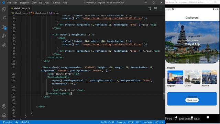Tap the Recents label in emulator
Image resolution: width=220 pixels, height=124 pixels.
pos(171,68)
